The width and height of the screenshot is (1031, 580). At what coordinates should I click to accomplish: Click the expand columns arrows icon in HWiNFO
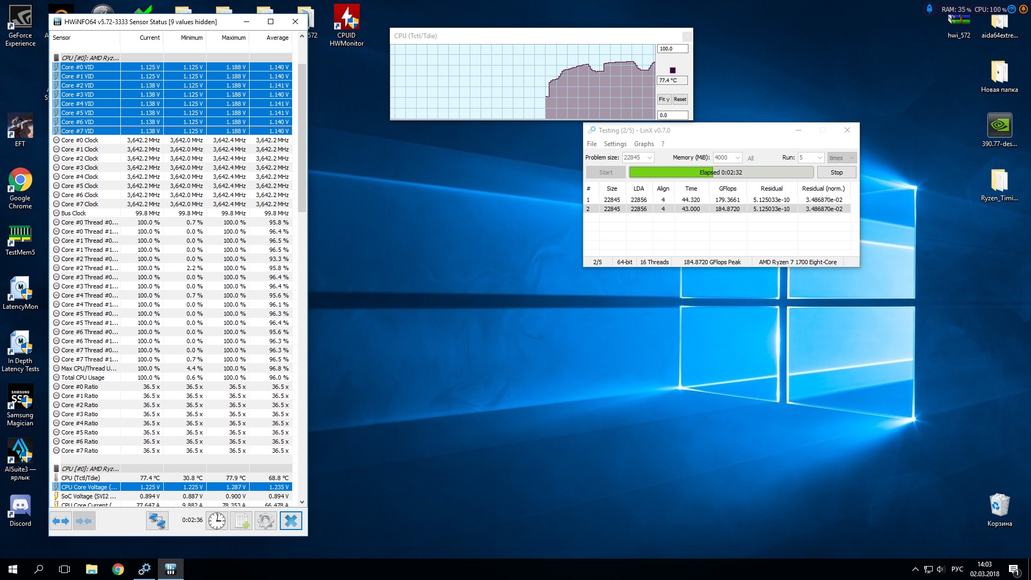click(x=61, y=521)
